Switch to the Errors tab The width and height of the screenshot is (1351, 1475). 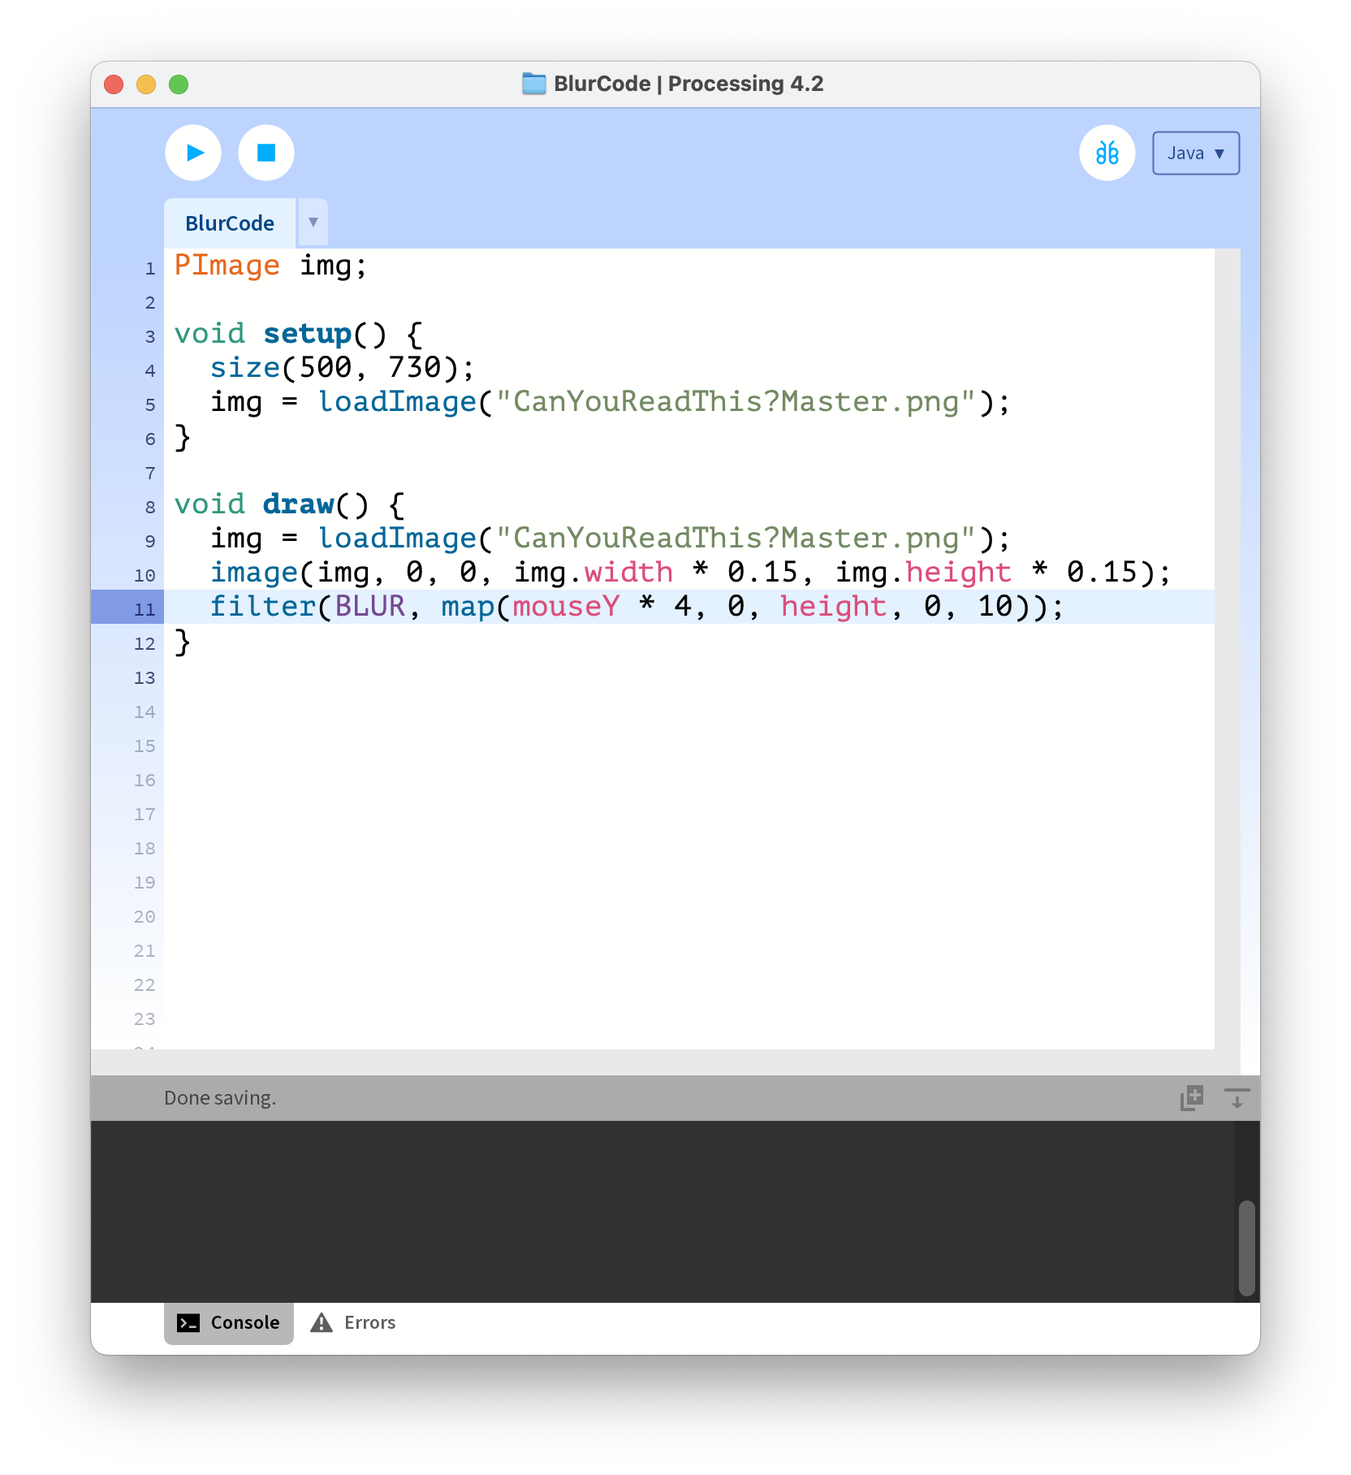click(x=354, y=1323)
